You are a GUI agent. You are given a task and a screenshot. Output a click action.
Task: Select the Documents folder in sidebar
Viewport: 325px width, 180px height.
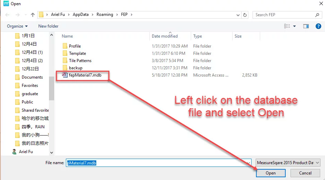tap(32, 77)
